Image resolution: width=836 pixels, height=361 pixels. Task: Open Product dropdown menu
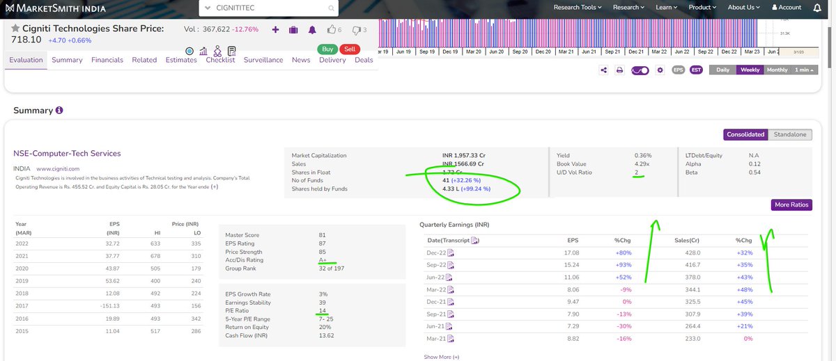coord(702,8)
